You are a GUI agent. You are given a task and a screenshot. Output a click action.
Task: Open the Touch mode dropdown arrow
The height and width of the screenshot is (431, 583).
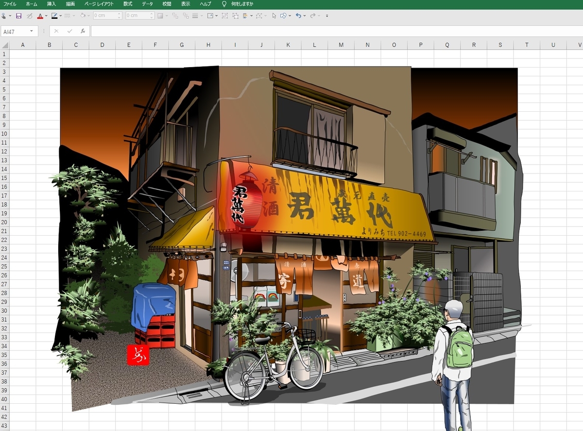pyautogui.click(x=10, y=16)
